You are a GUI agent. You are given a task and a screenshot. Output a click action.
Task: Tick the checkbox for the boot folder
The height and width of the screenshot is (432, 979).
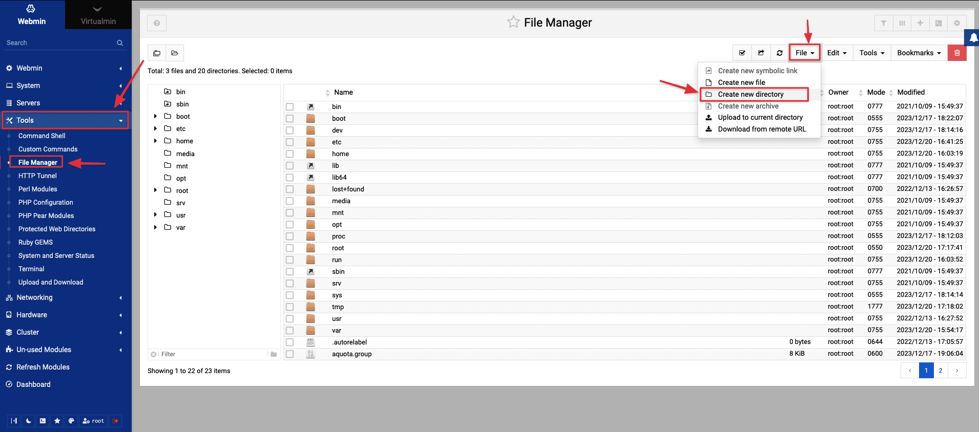point(290,119)
